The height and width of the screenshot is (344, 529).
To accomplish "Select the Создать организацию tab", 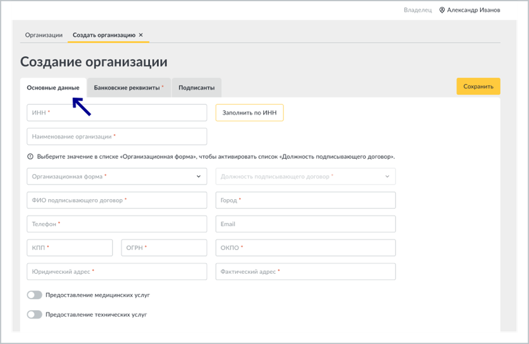I will pyautogui.click(x=104, y=35).
